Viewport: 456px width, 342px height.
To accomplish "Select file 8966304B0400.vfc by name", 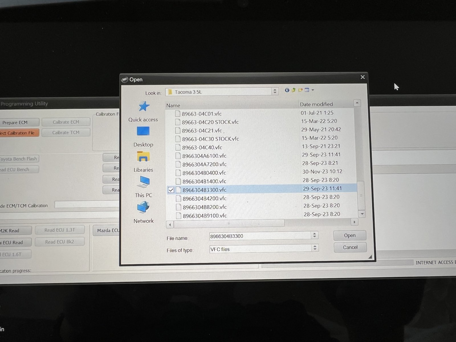I will (204, 173).
